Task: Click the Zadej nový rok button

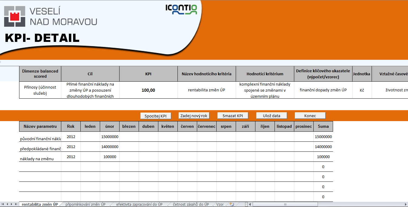Action: pos(194,116)
